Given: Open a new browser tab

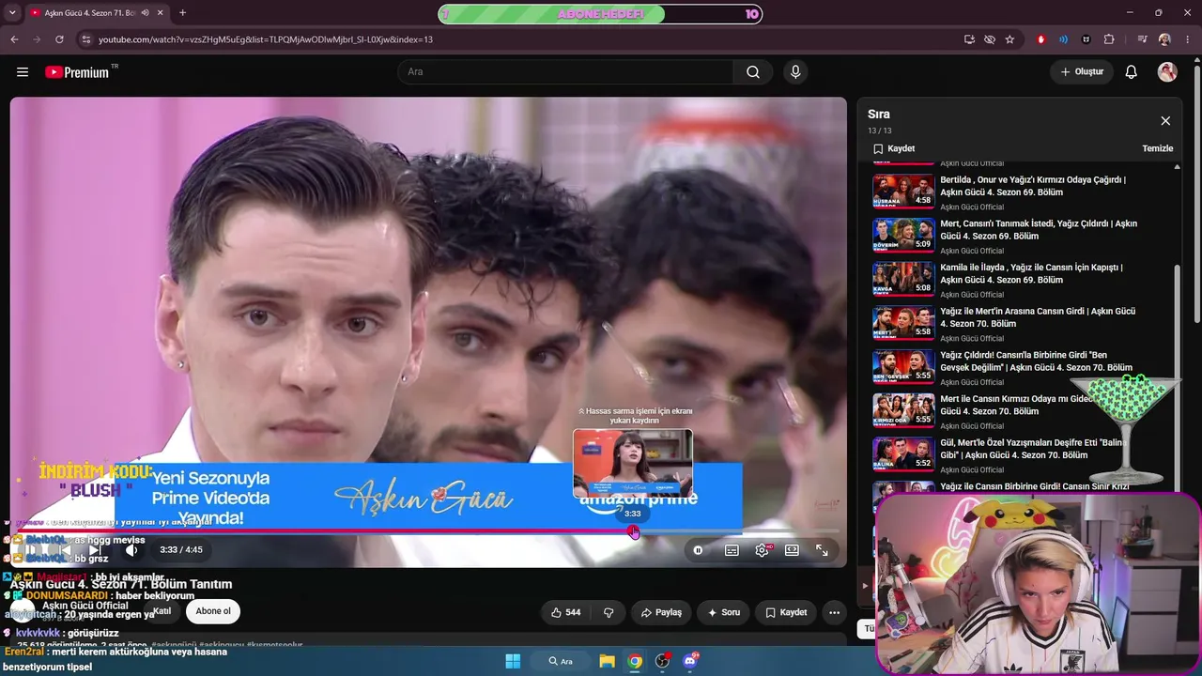Looking at the screenshot, I should click(182, 13).
